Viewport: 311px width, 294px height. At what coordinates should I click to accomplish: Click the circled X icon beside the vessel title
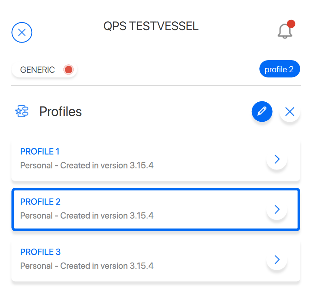click(x=22, y=33)
